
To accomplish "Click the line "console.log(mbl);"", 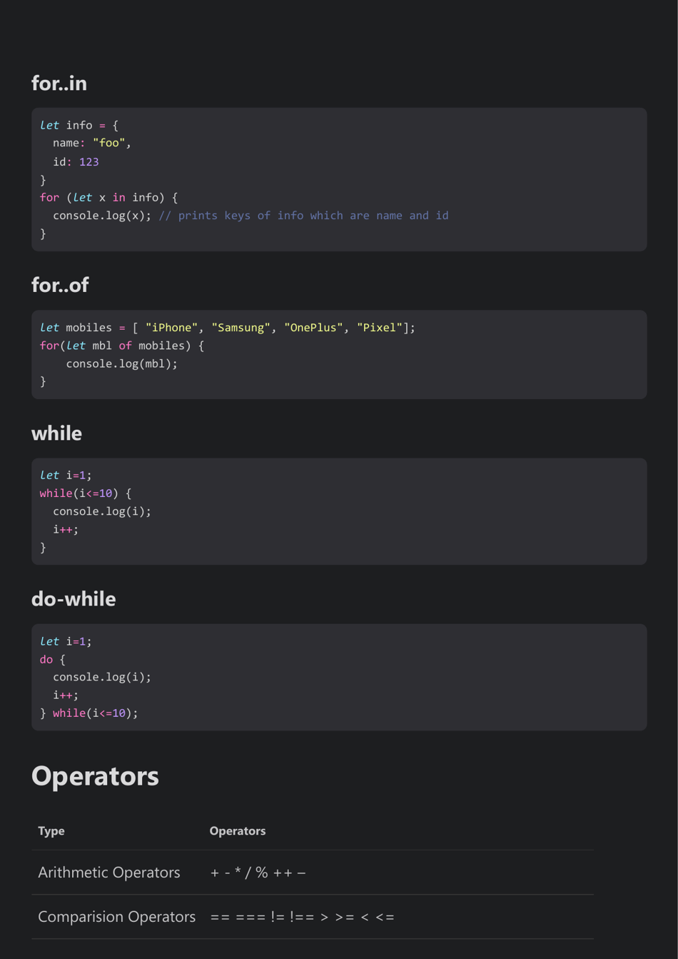I will [x=122, y=364].
